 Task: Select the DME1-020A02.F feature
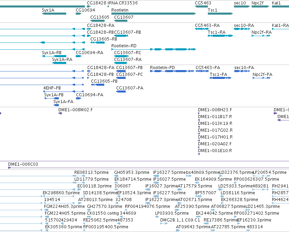pyautogui.click(x=199, y=148)
